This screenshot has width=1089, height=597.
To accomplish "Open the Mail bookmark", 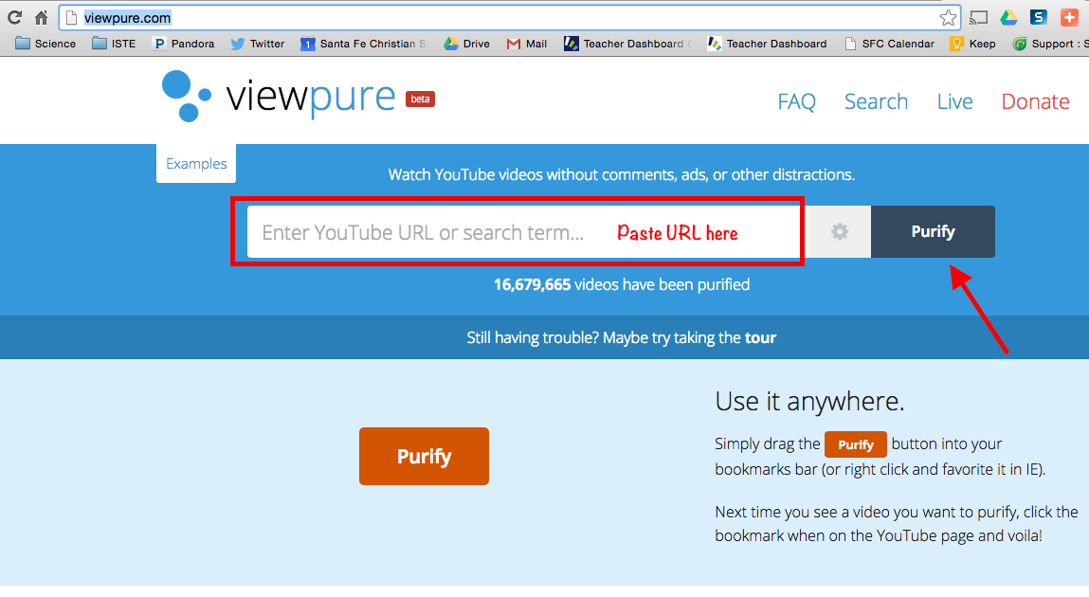I will [x=526, y=44].
